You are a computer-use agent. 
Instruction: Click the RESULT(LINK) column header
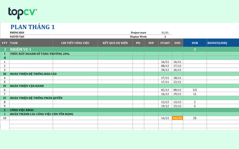[223, 43]
